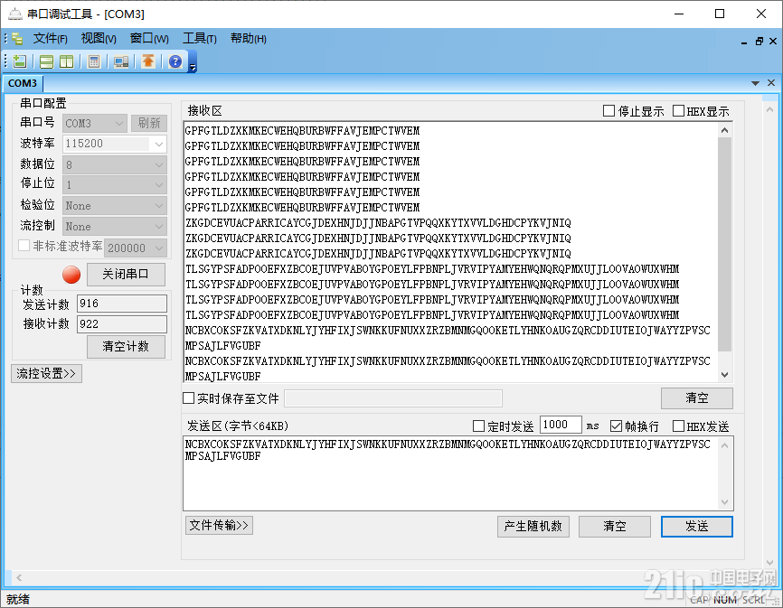Click the 发送计数 field showing 916
The width and height of the screenshot is (783, 608).
click(x=122, y=304)
